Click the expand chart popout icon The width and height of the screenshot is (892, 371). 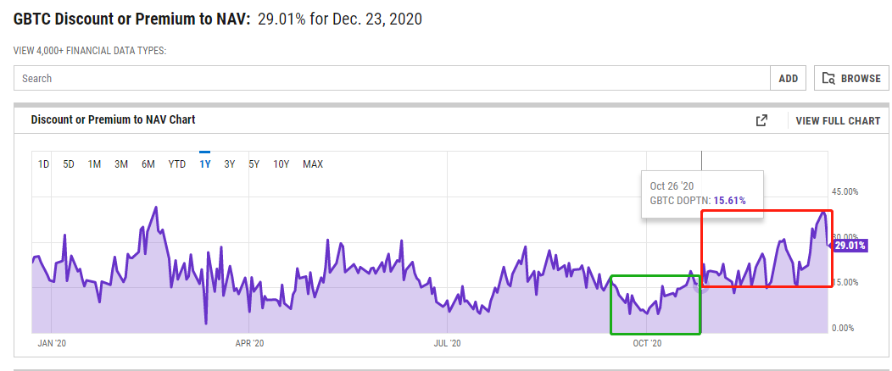(761, 120)
